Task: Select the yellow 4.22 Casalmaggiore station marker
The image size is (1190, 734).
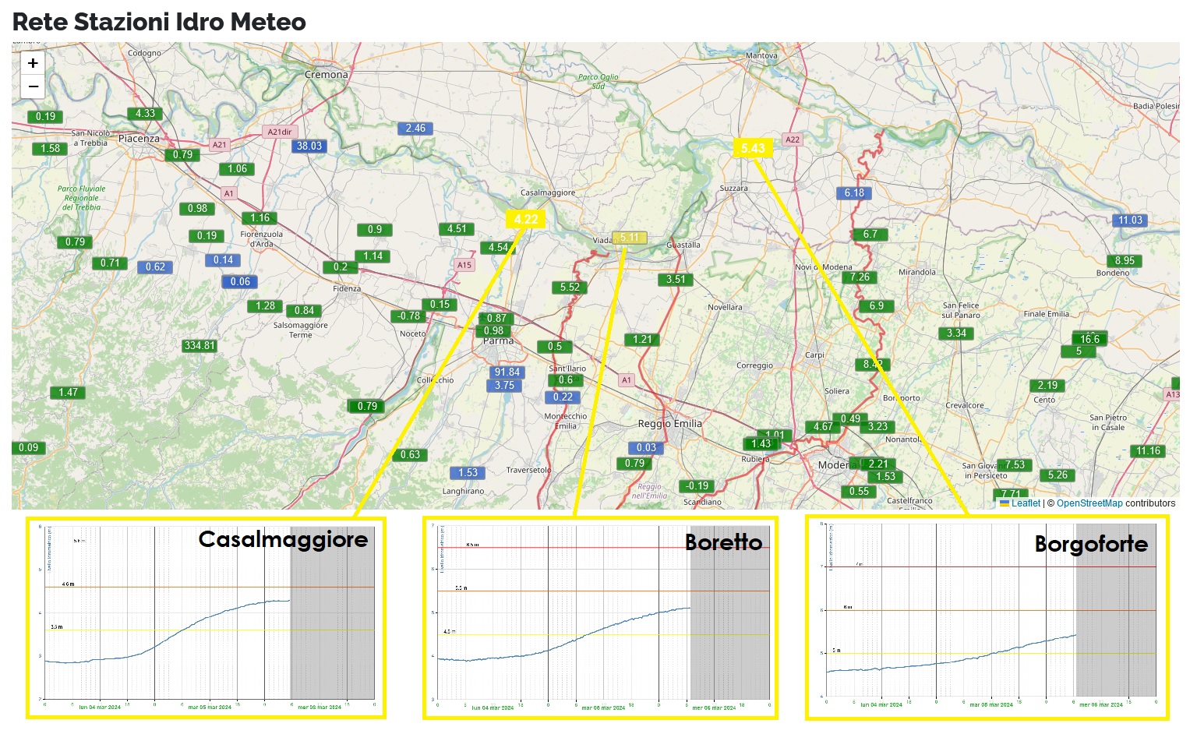Action: pos(525,219)
